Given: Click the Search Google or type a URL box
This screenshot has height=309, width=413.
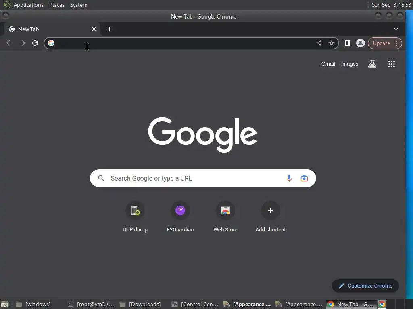Looking at the screenshot, I should click(x=203, y=178).
